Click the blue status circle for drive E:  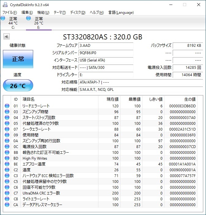pyautogui.click(x=28, y=18)
